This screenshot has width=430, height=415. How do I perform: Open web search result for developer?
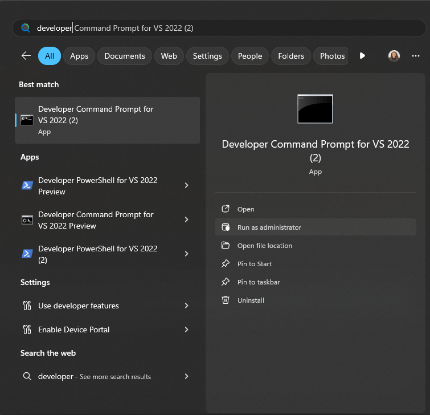94,377
